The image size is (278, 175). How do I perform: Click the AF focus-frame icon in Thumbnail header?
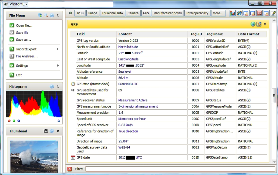[x=46, y=131]
